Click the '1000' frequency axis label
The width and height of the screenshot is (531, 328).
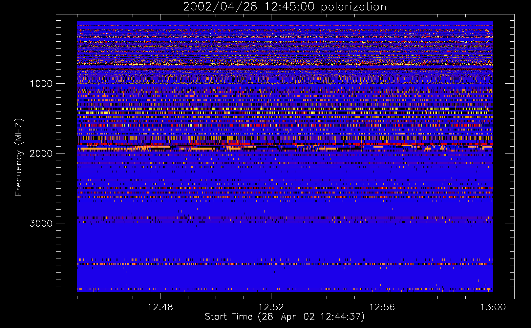click(x=41, y=84)
